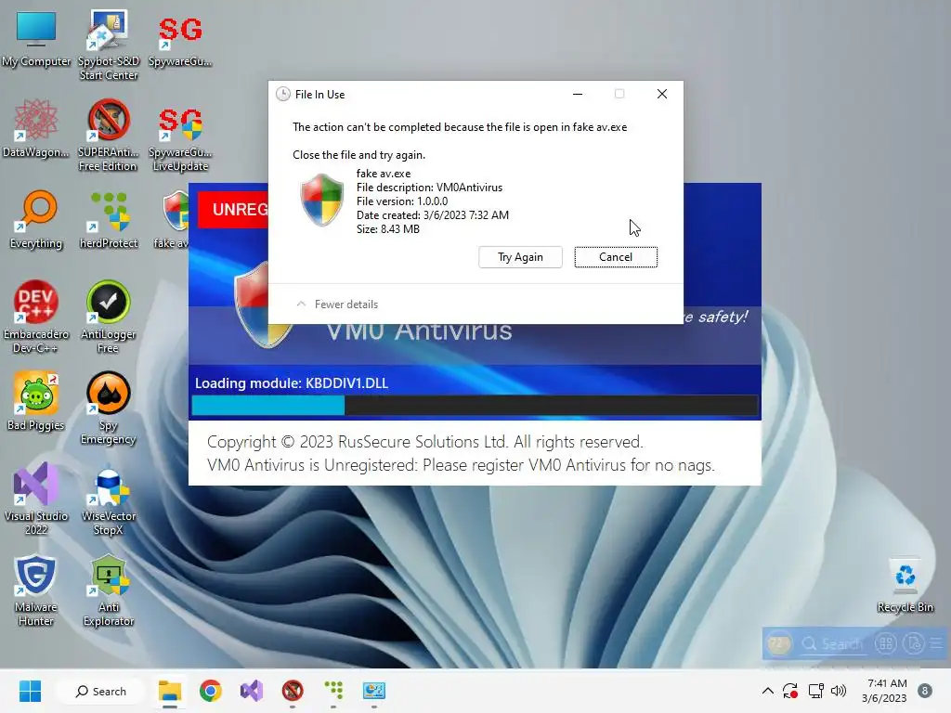Screen dimensions: 951x713
Task: Launch Google Chrome from the taskbar
Action: 211,691
